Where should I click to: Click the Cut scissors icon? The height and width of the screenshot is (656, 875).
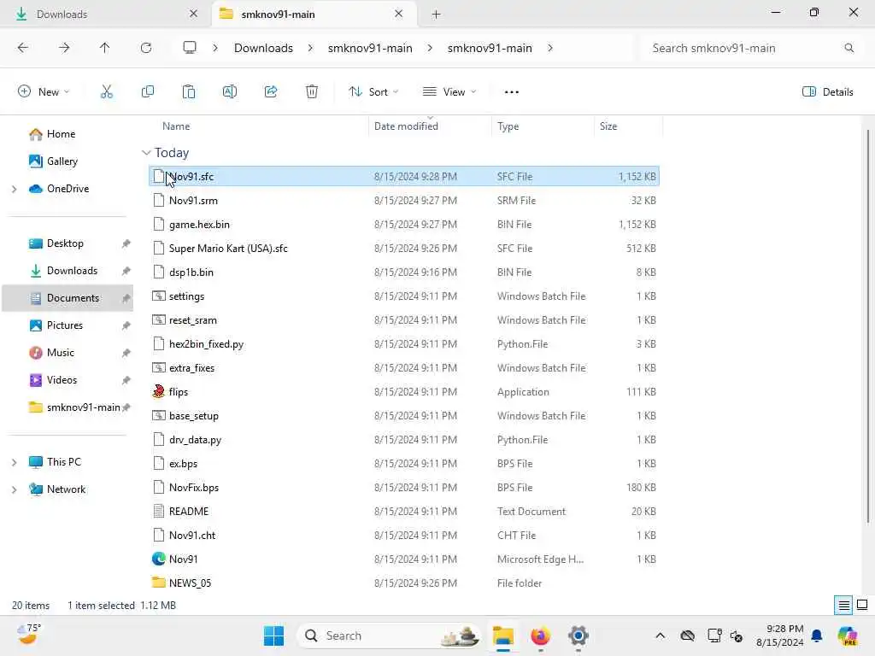(x=107, y=92)
